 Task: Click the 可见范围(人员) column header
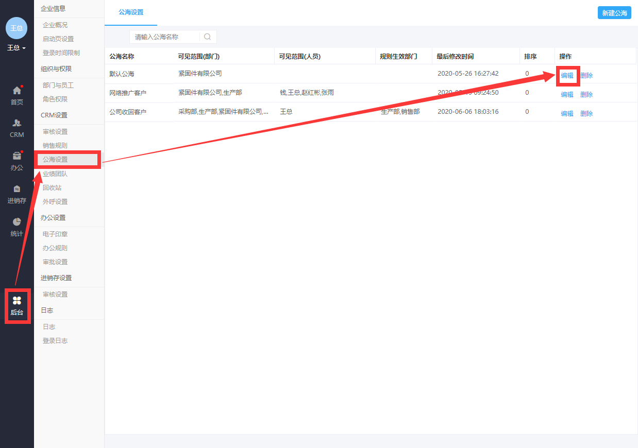pyautogui.click(x=300, y=56)
